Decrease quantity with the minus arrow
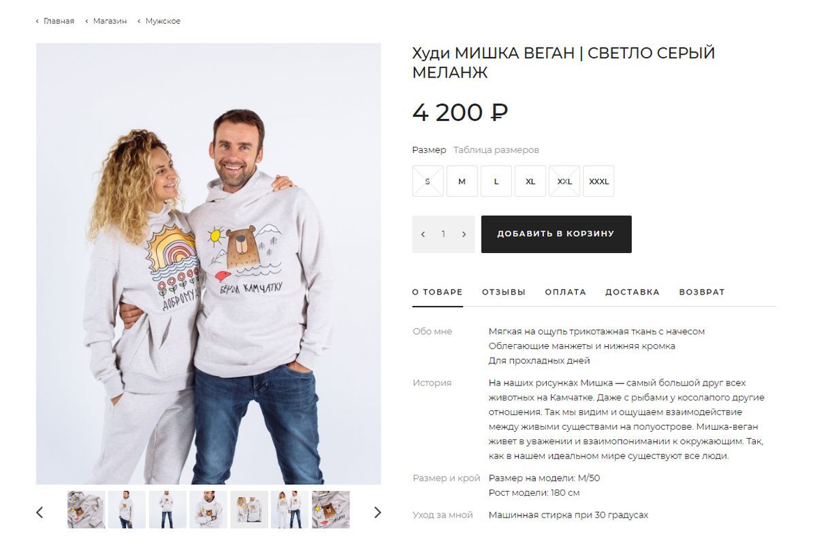 tap(423, 234)
